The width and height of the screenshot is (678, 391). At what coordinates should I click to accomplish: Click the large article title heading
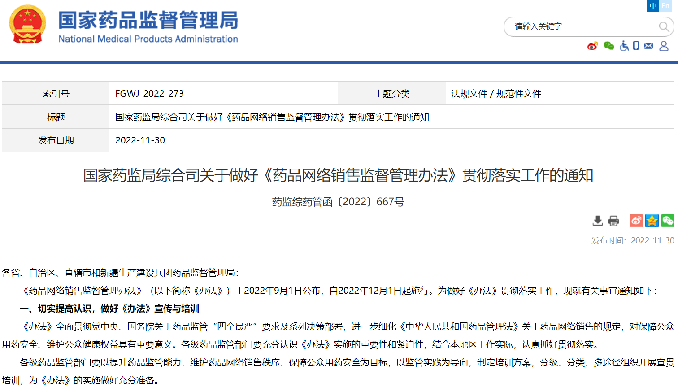click(338, 175)
